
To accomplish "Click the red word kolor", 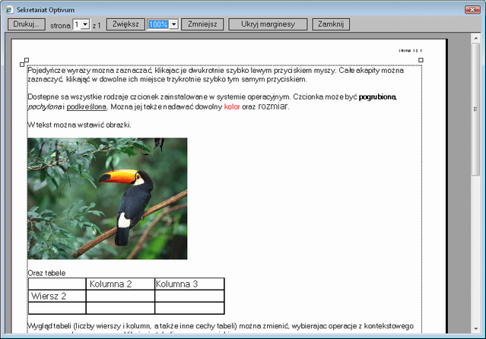I will pos(232,107).
